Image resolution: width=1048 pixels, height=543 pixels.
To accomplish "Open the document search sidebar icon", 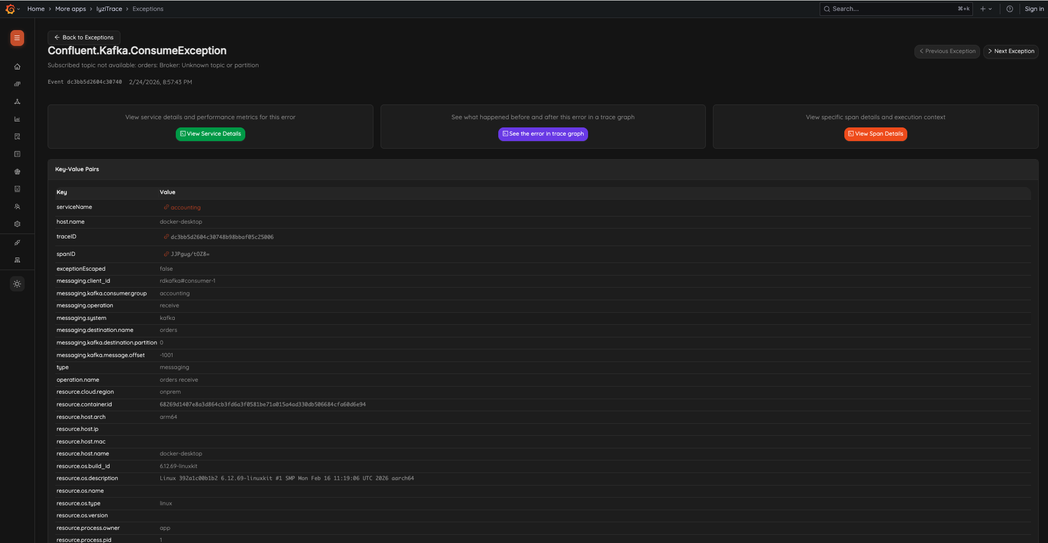I will click(17, 137).
